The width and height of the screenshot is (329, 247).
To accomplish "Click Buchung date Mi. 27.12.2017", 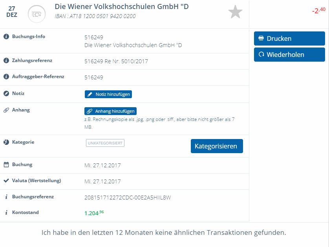I will [102, 165].
